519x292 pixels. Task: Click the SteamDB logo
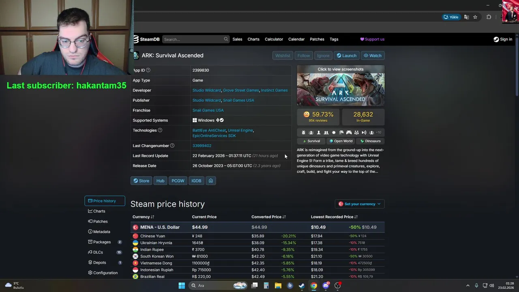pos(146,39)
